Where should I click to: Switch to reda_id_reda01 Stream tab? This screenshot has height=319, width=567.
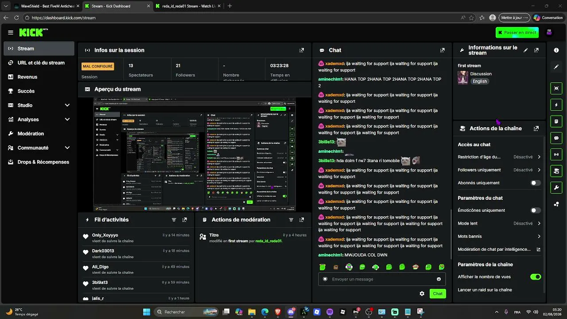[187, 6]
